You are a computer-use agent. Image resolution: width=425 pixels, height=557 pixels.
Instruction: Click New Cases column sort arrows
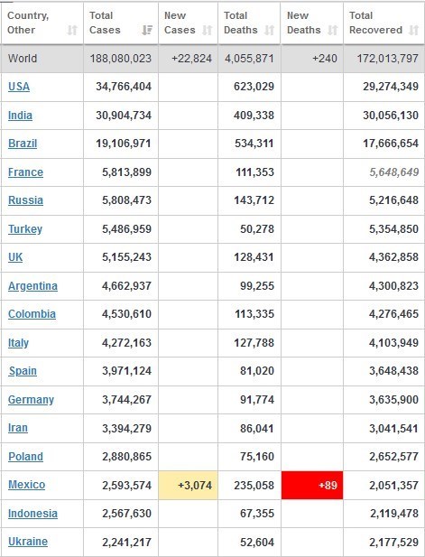(x=208, y=30)
